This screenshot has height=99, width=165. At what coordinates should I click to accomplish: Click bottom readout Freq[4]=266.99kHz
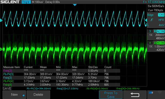coord(128,89)
